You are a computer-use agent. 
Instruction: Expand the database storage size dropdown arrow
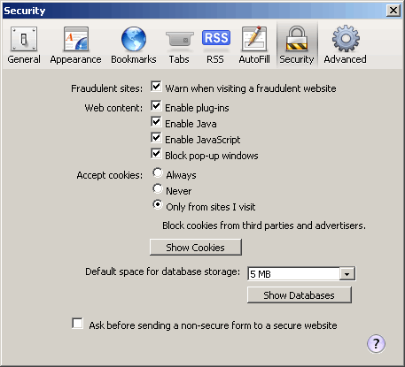pyautogui.click(x=347, y=274)
